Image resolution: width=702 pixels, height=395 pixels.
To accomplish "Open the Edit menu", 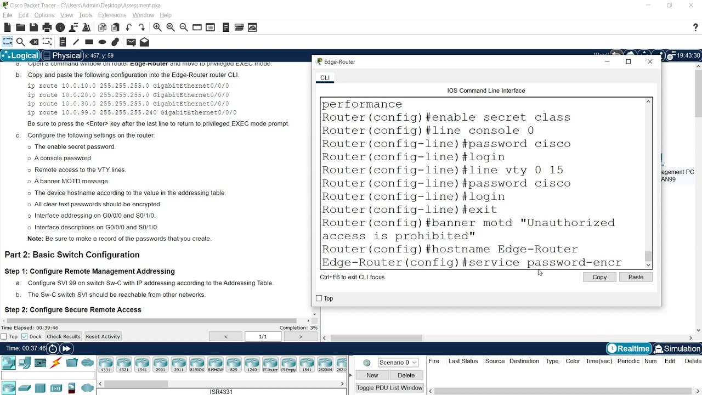I will [24, 15].
